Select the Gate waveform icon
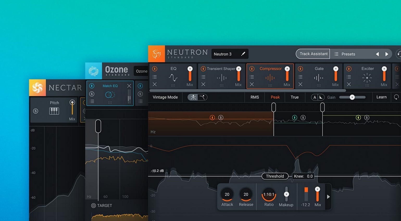Screen dimensions: 401x221 tap(319, 78)
